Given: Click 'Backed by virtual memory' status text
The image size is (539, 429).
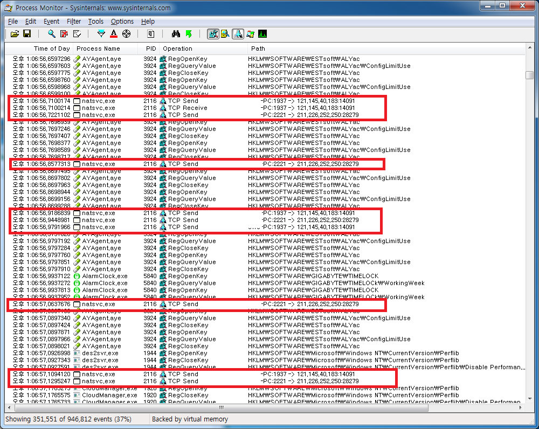Looking at the screenshot, I should point(190,419).
